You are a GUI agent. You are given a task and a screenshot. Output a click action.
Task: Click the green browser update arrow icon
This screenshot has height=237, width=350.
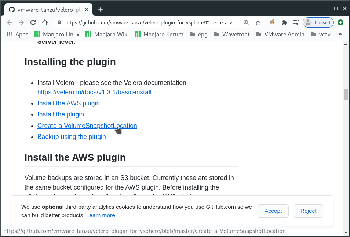(340, 22)
